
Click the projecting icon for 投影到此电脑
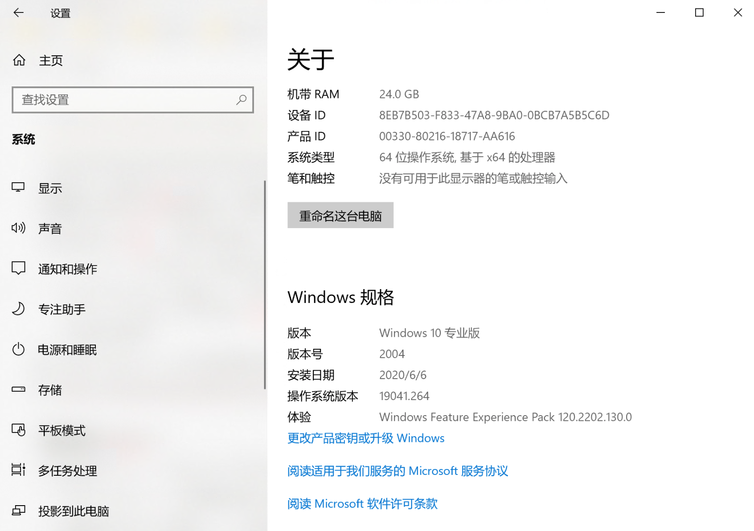pos(18,511)
